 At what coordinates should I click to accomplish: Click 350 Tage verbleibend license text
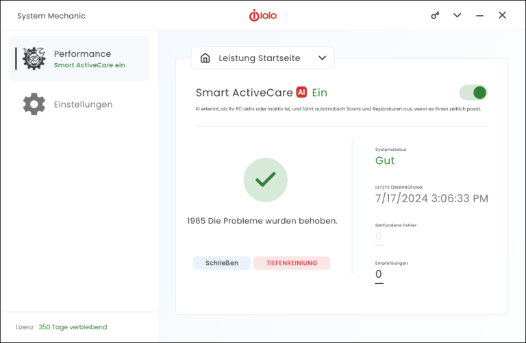coord(73,327)
